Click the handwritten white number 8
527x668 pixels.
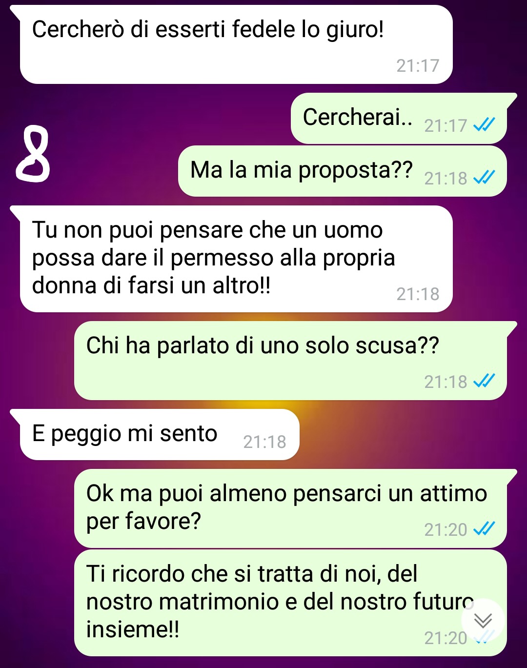click(33, 154)
